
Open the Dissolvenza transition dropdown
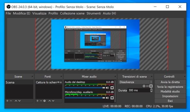pyautogui.click(x=135, y=82)
